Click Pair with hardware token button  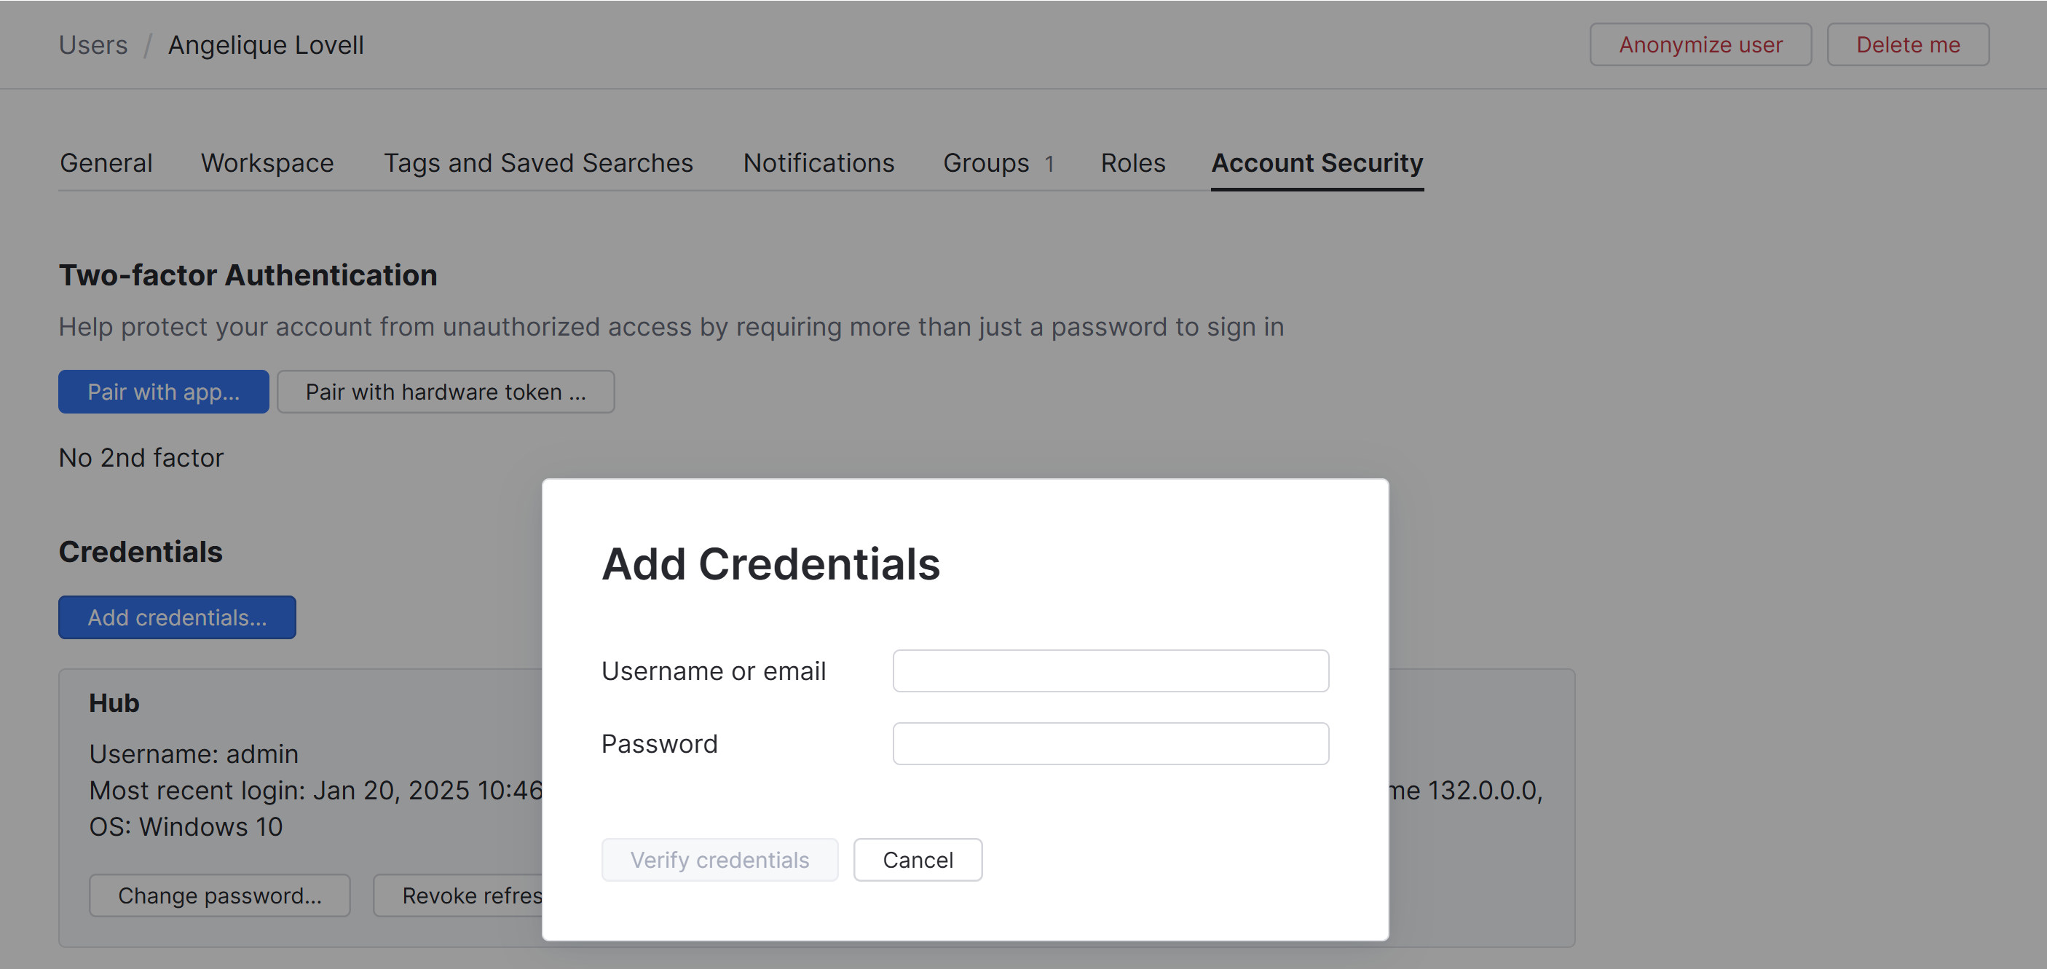446,392
